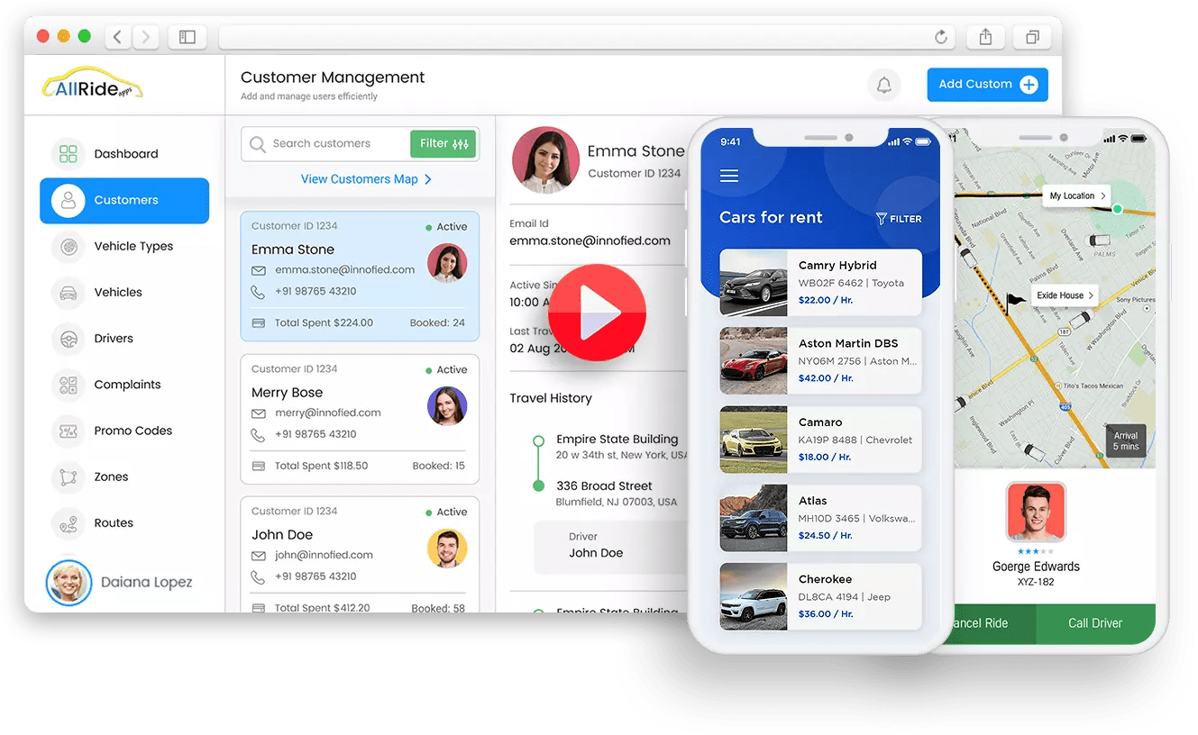Click the Zones sidebar icon
This screenshot has width=1198, height=735.
(68, 476)
